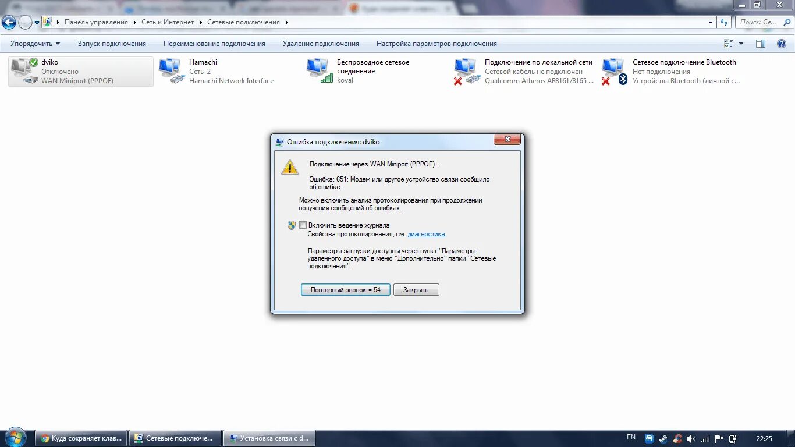The image size is (795, 447).
Task: Open address bar history dropdown arrow
Action: click(x=711, y=23)
